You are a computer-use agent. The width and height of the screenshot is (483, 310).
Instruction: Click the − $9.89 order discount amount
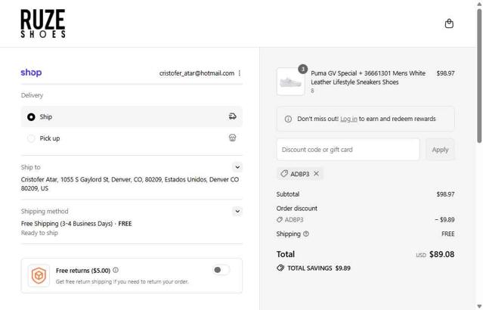point(444,220)
